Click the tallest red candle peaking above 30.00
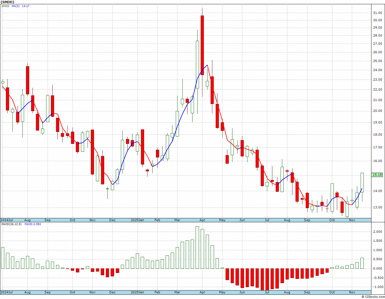This screenshot has height=299, width=385. (x=202, y=45)
